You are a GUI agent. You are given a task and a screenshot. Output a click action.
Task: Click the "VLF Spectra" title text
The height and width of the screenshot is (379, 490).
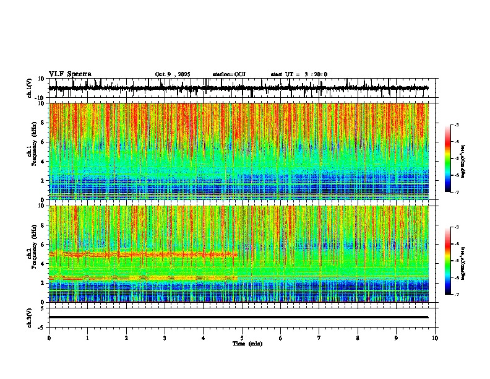[70, 74]
